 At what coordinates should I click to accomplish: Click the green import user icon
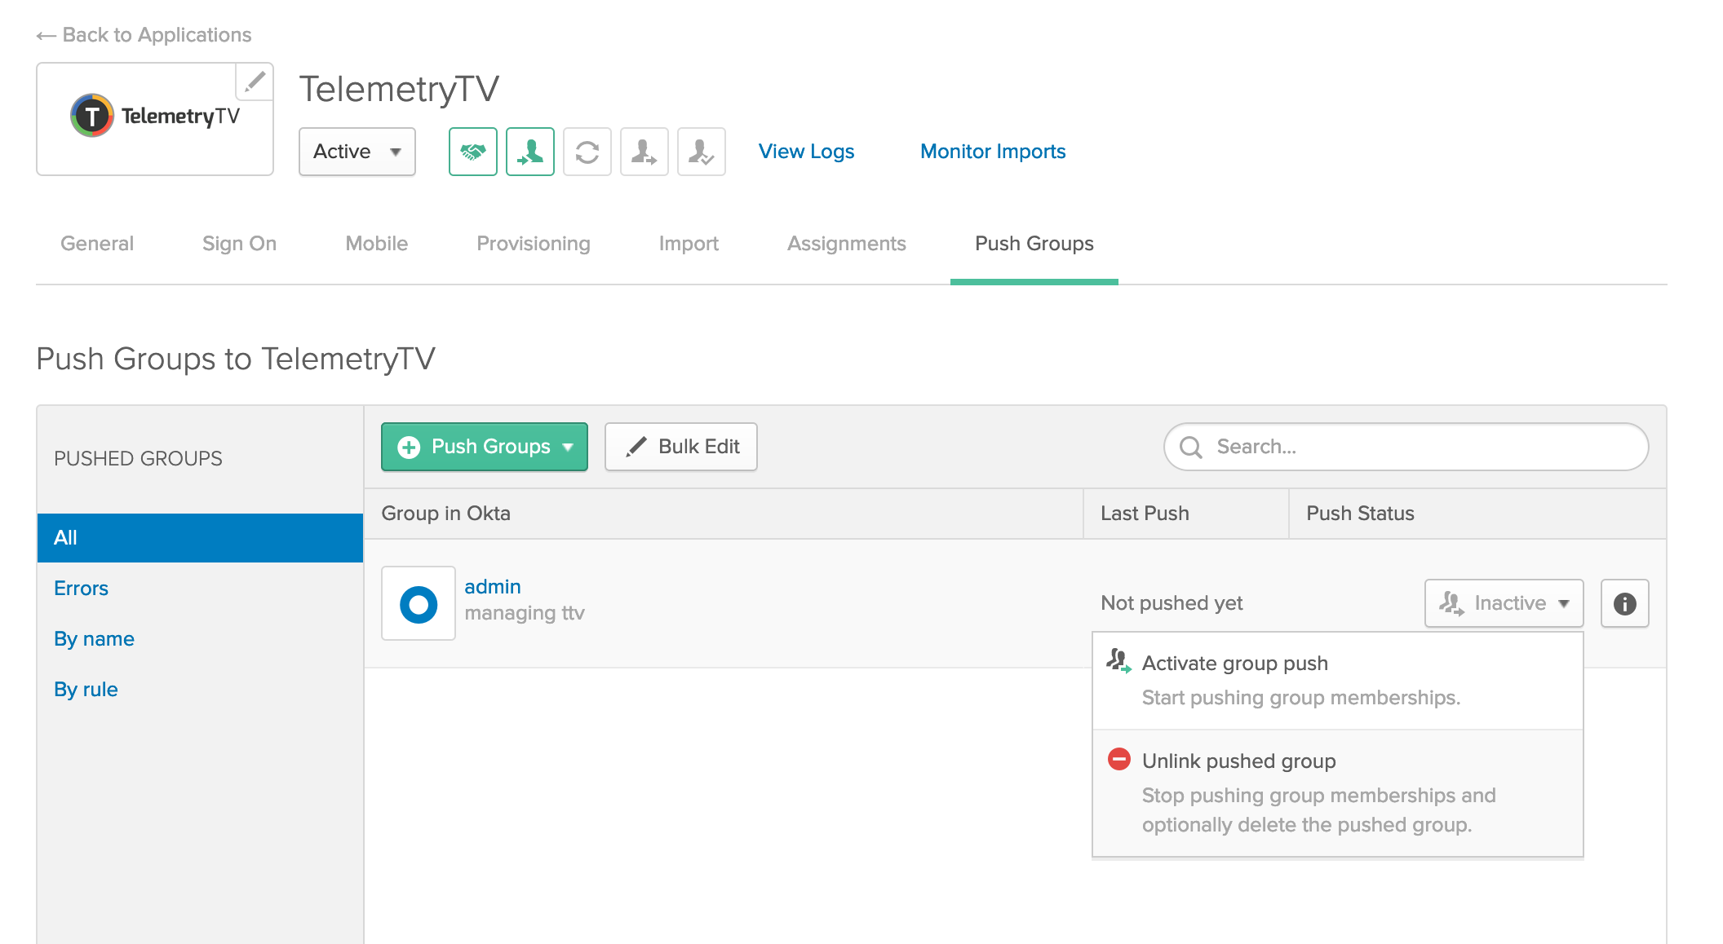pos(529,152)
